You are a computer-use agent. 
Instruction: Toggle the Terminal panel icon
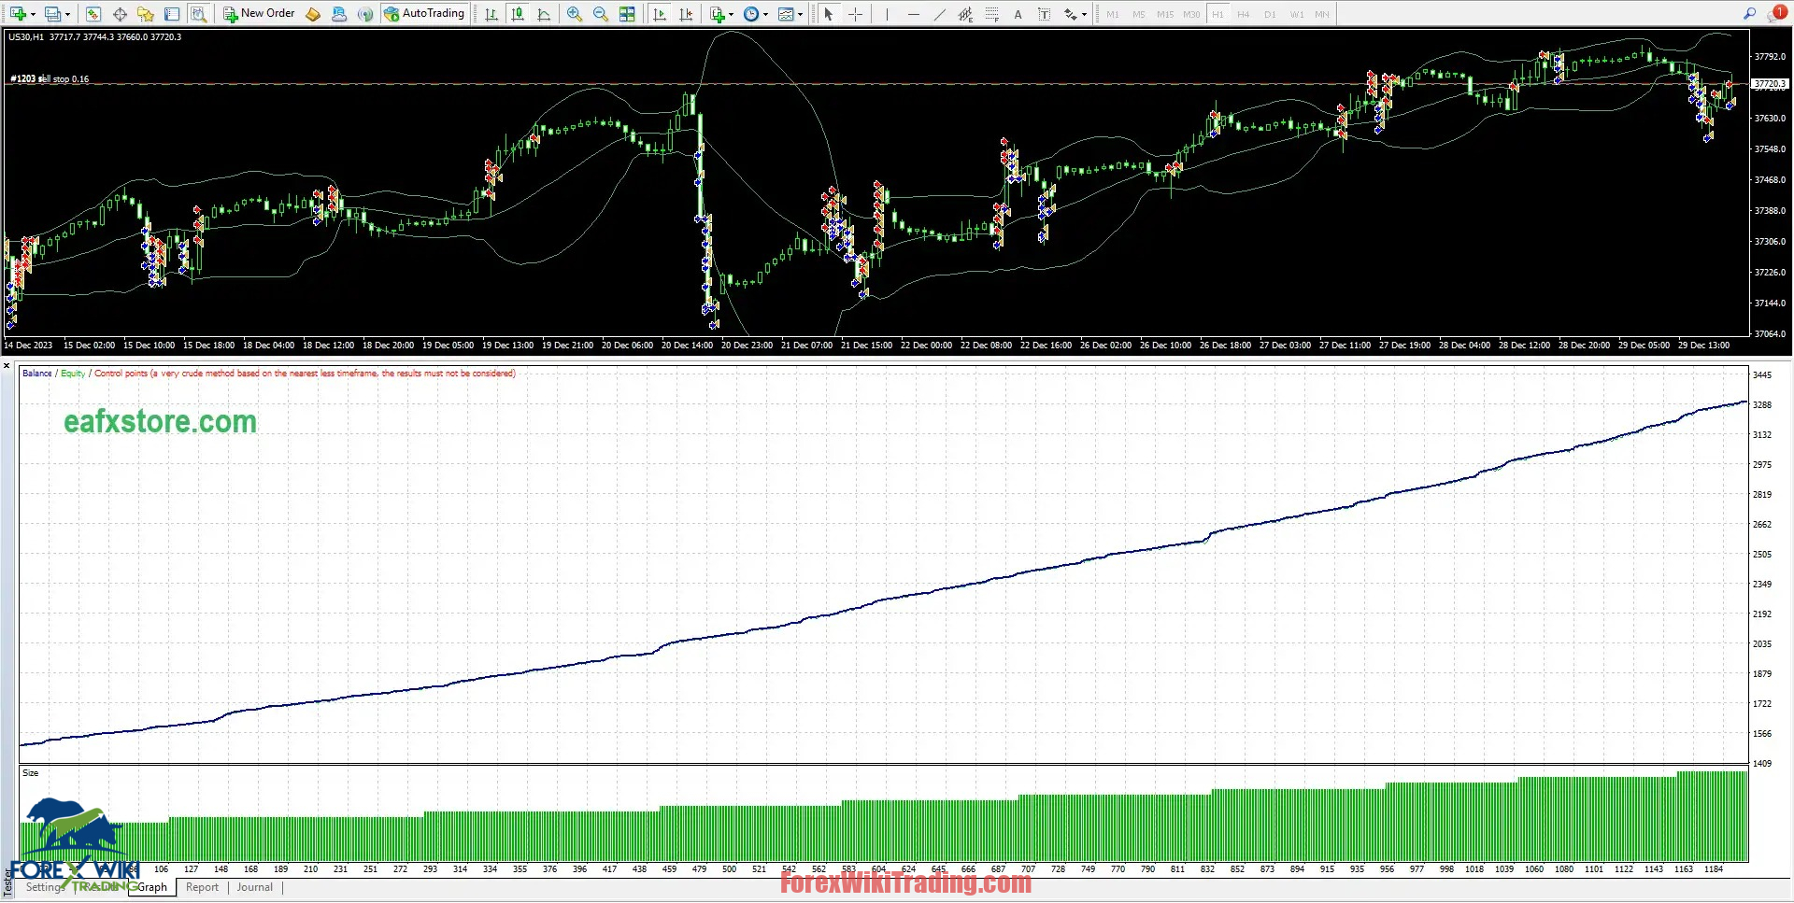pyautogui.click(x=172, y=14)
